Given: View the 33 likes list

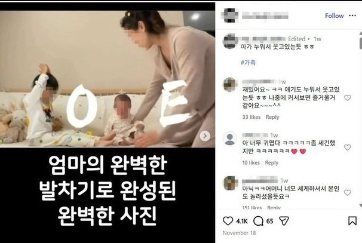Looking at the screenshot, I should (251, 117).
